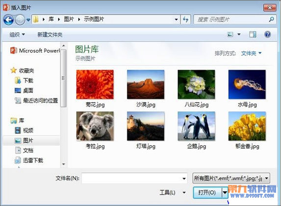Click the change view icon

[230, 34]
